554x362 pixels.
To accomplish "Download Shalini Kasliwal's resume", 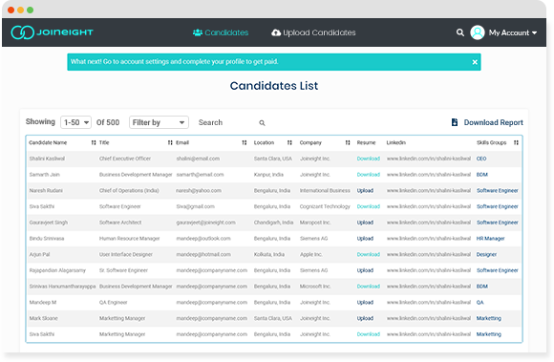I will tap(368, 159).
